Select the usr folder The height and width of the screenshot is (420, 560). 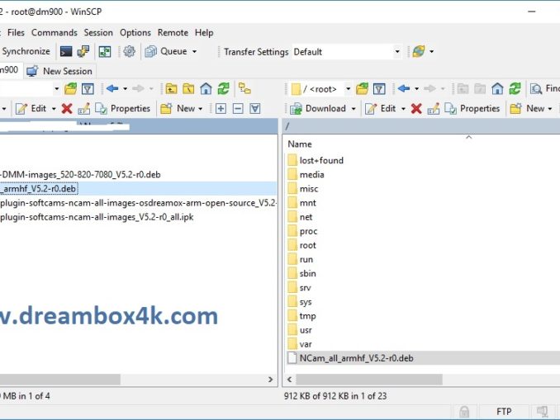pos(300,330)
